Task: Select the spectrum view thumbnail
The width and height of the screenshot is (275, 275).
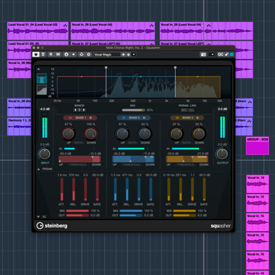Action: click(x=42, y=79)
